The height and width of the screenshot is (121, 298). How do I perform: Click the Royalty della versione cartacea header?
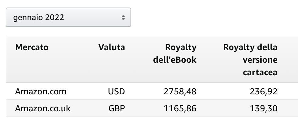point(250,60)
